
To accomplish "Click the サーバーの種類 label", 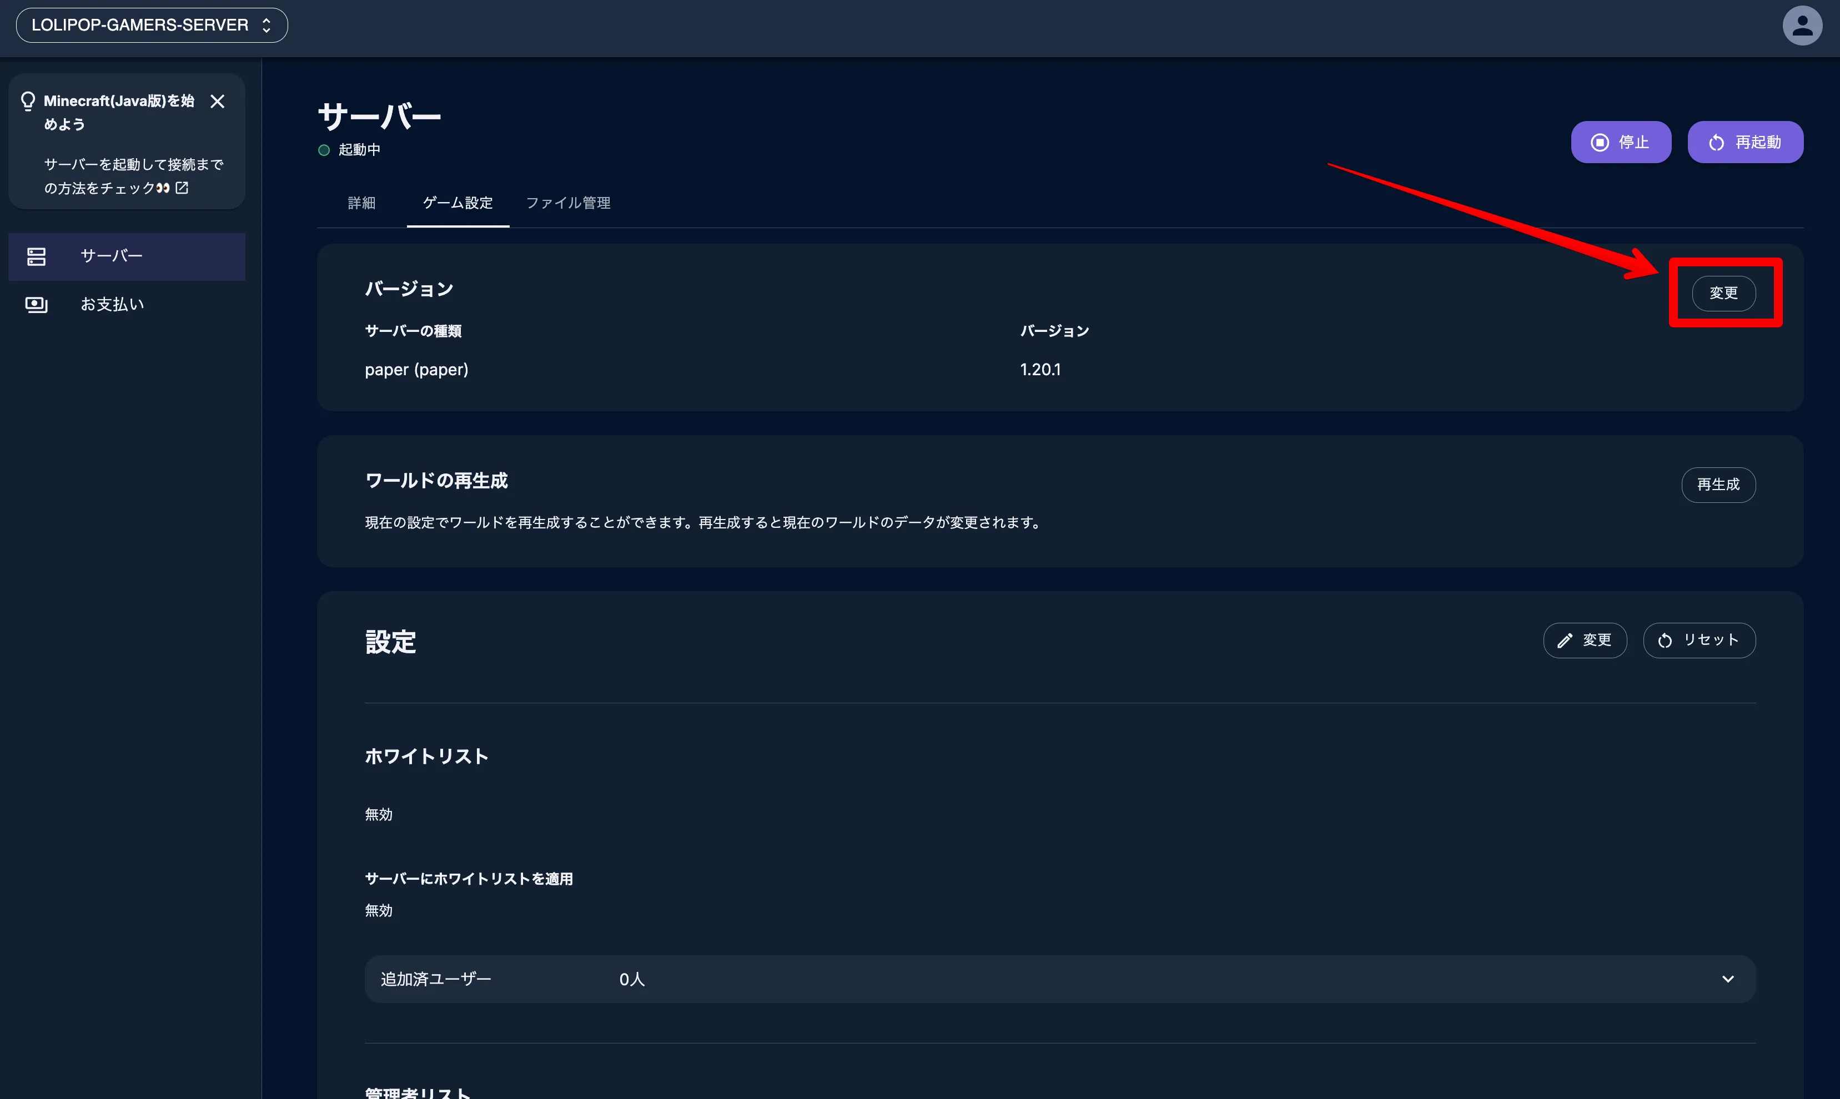I will (x=413, y=331).
